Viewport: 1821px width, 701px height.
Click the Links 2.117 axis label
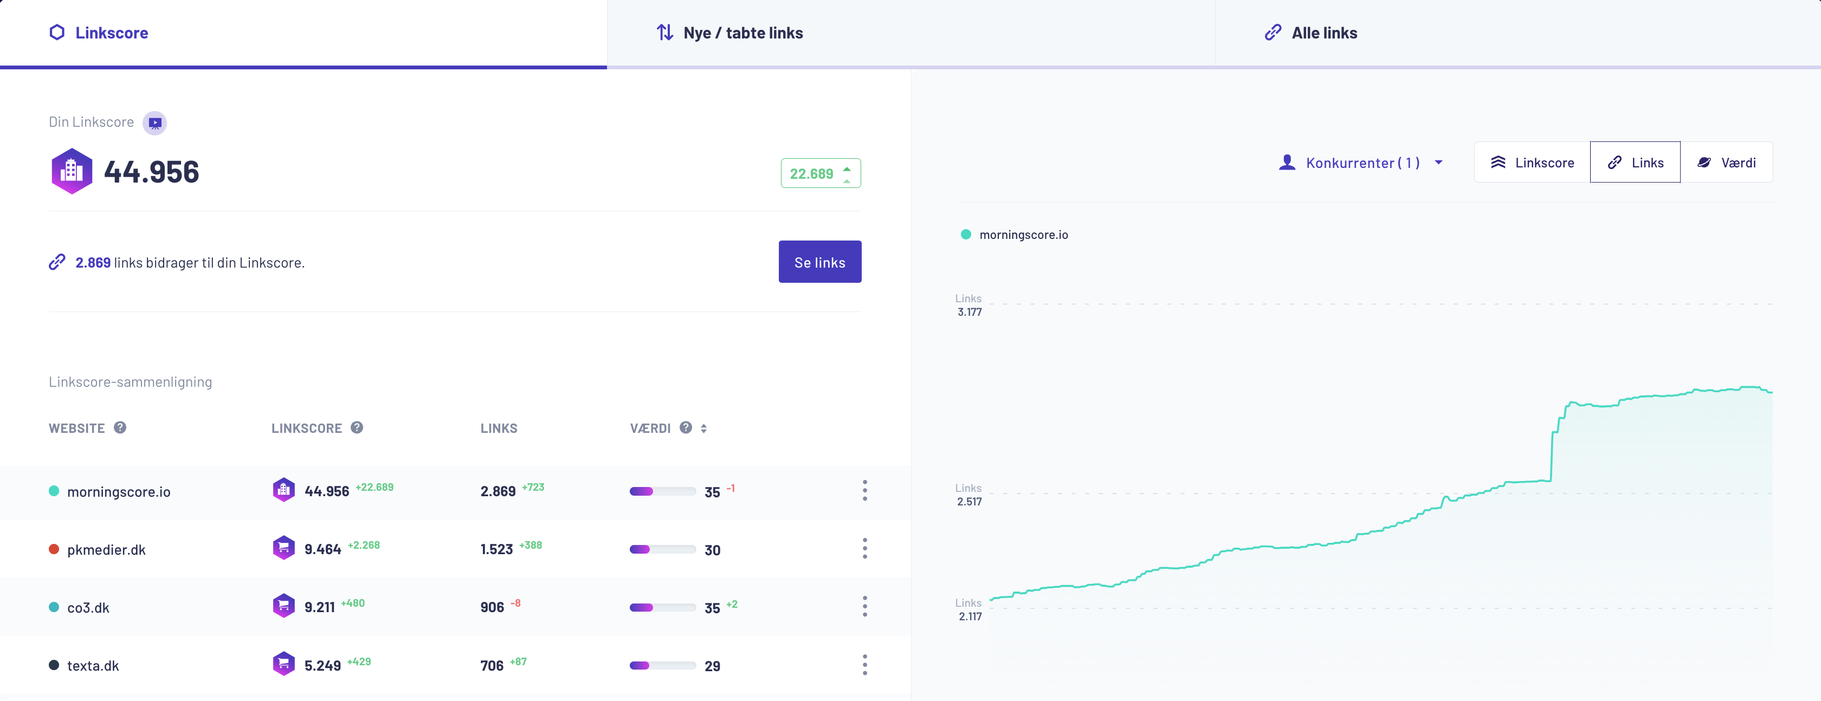[968, 610]
